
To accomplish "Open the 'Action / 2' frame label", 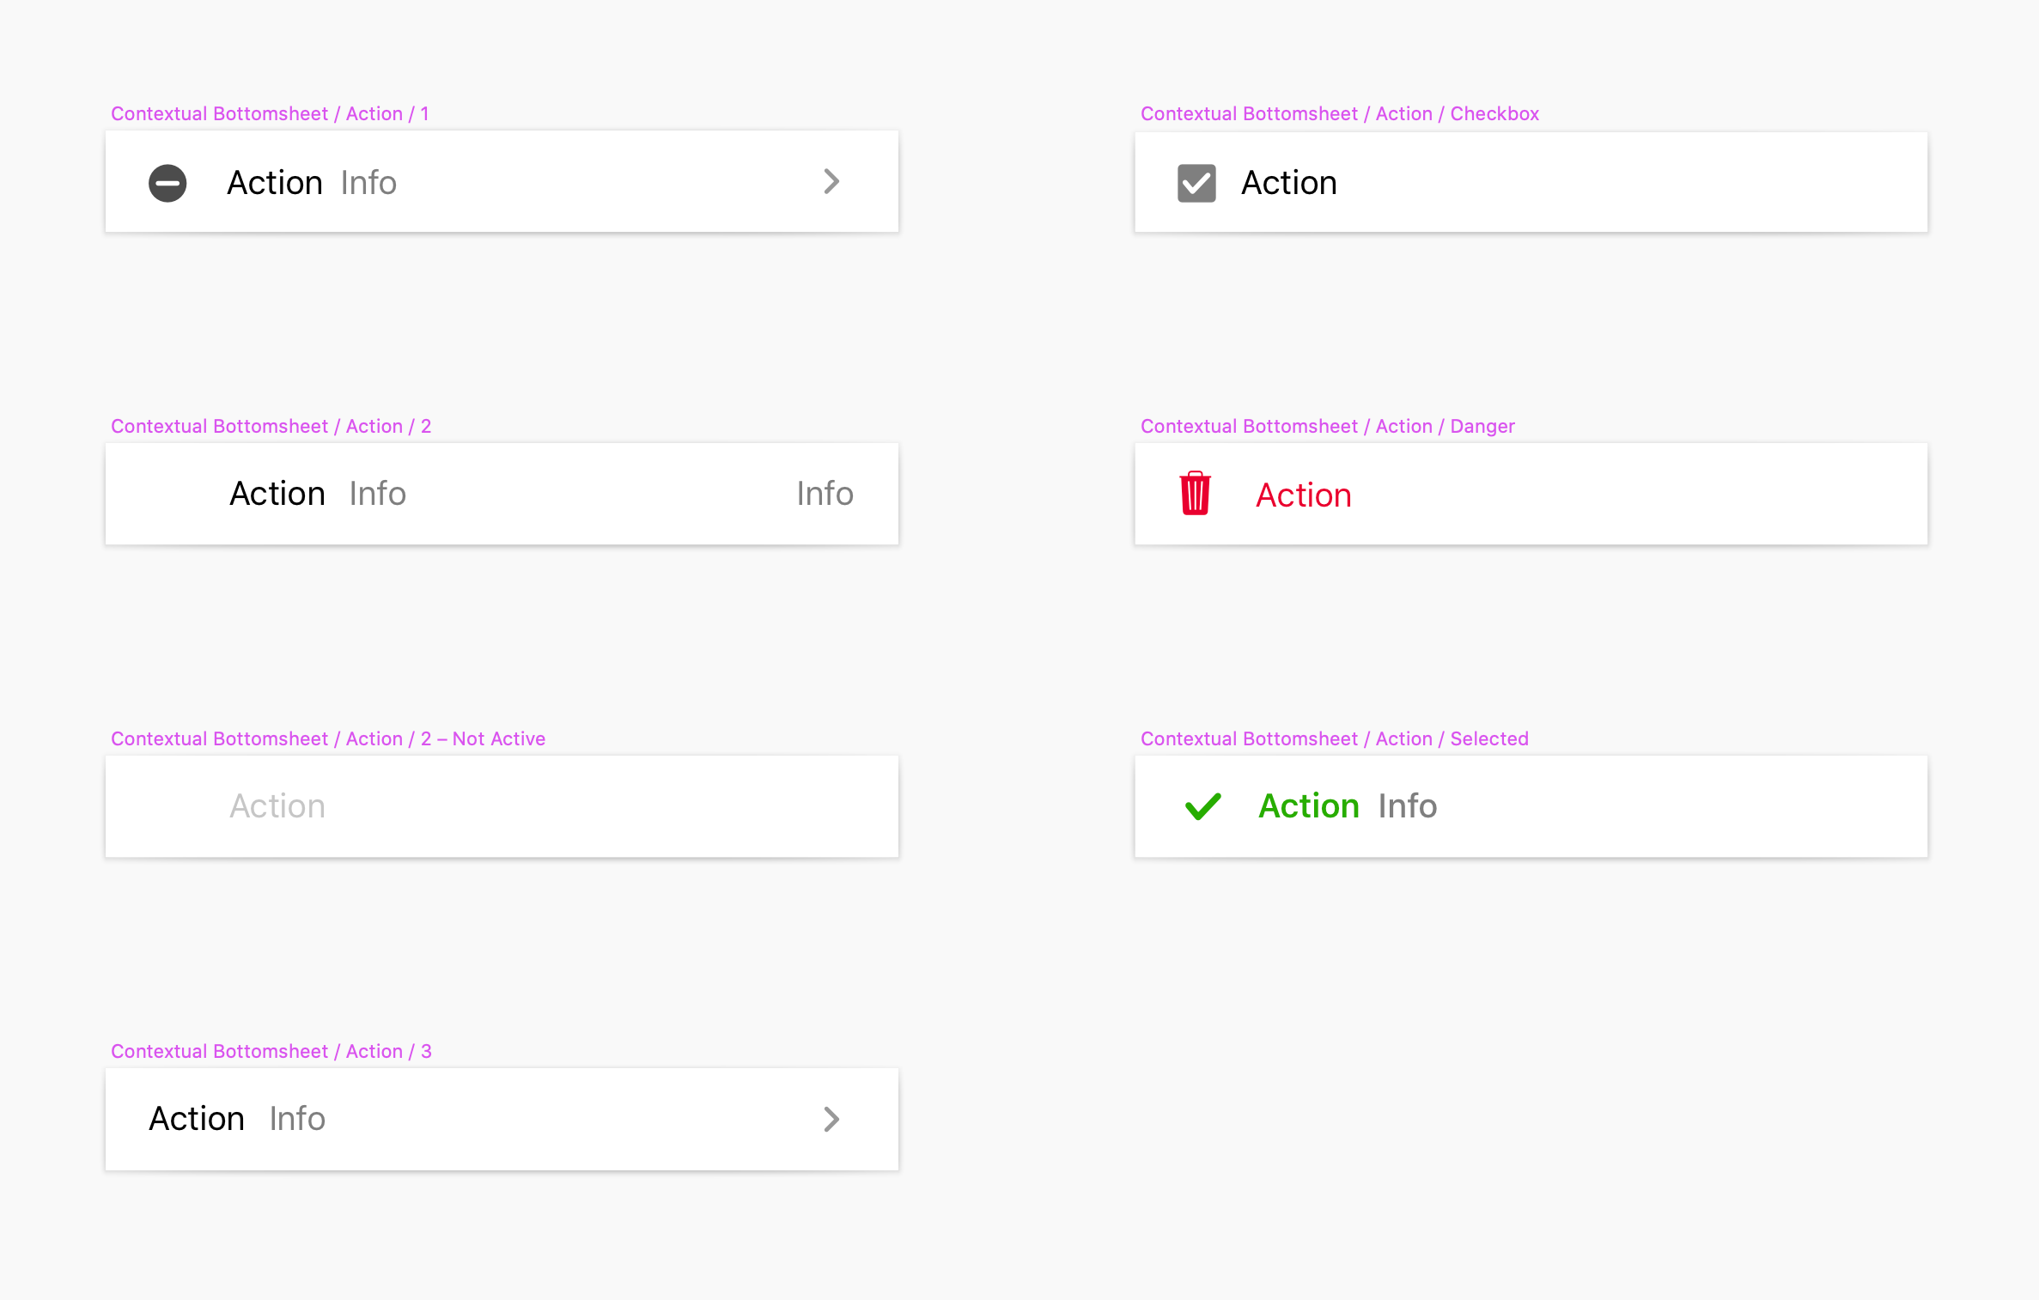I will [271, 426].
